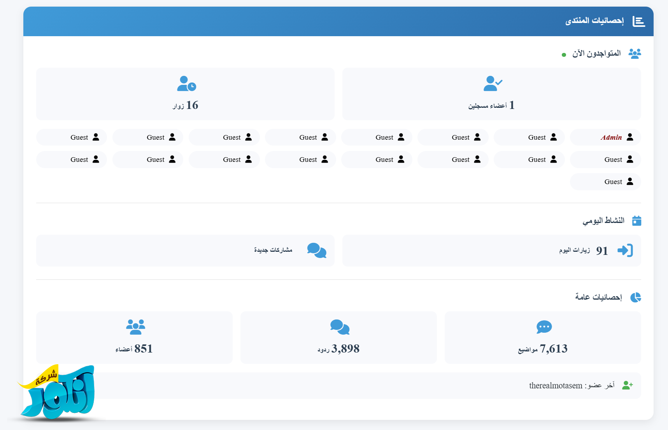This screenshot has height=430, width=668.
Task: Click the general statistics pie chart icon
Action: (635, 297)
